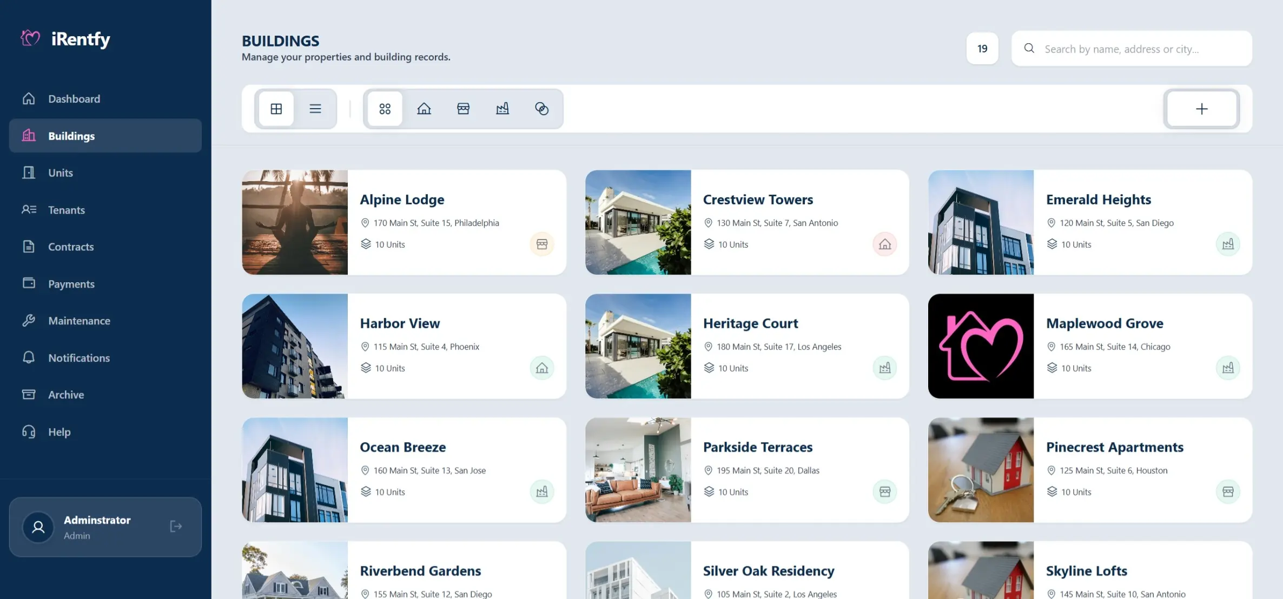The height and width of the screenshot is (599, 1283).
Task: Click the Administrator avatar icon
Action: [38, 527]
